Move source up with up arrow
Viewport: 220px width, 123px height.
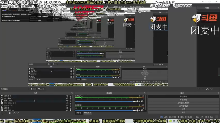[14, 113]
